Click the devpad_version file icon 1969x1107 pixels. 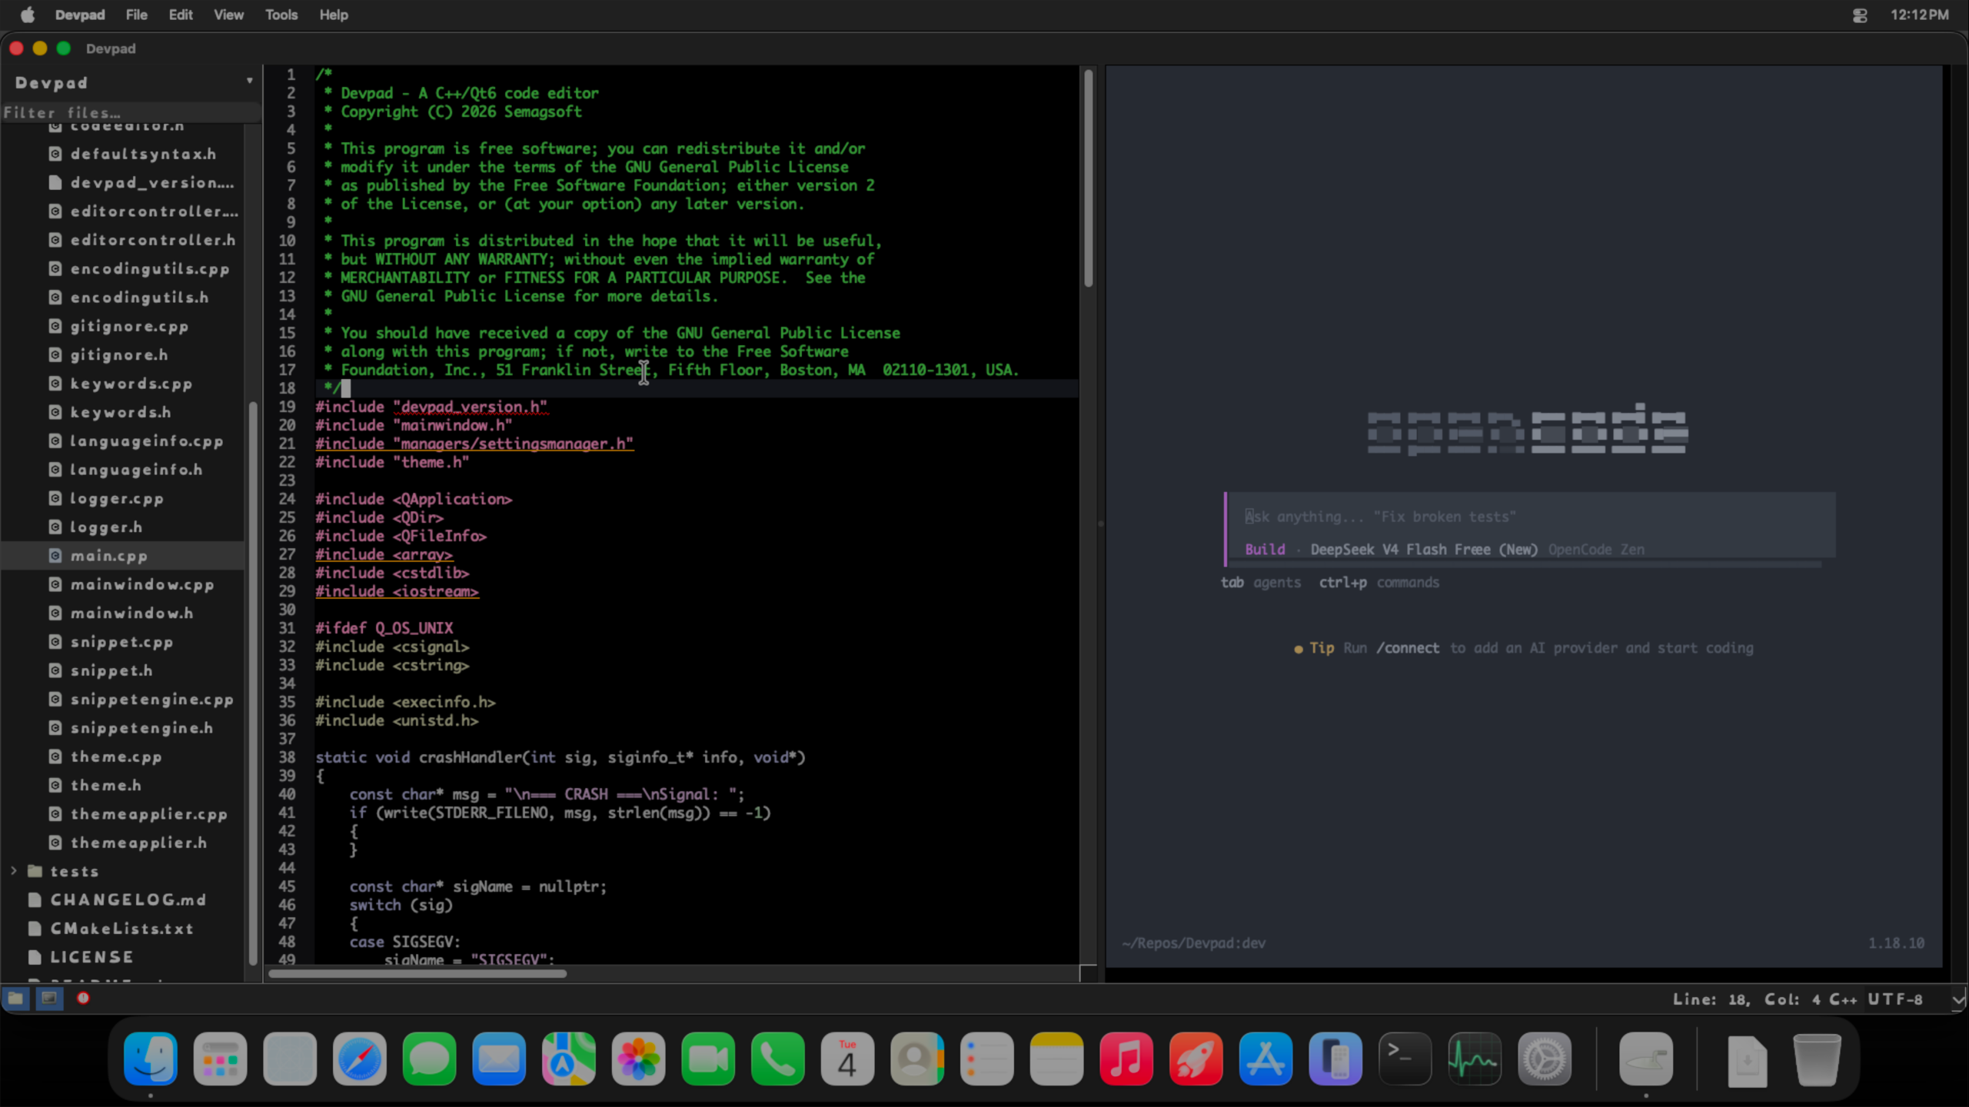click(x=55, y=182)
